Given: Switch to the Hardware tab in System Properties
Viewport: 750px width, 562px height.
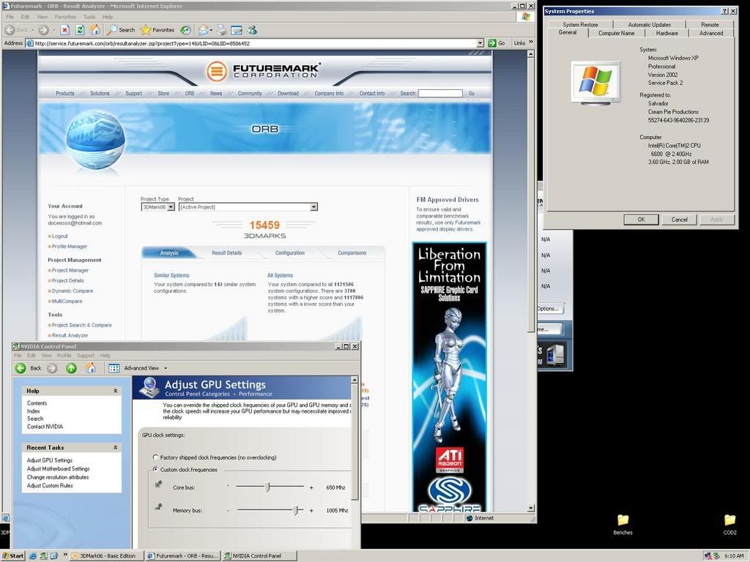Looking at the screenshot, I should 667,33.
